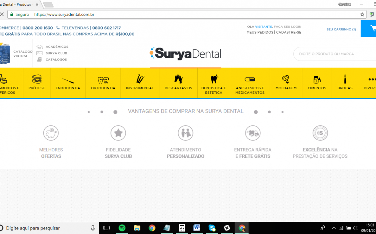This screenshot has width=376, height=234.
Task: Show hidden system tray icons
Action: (x=334, y=228)
